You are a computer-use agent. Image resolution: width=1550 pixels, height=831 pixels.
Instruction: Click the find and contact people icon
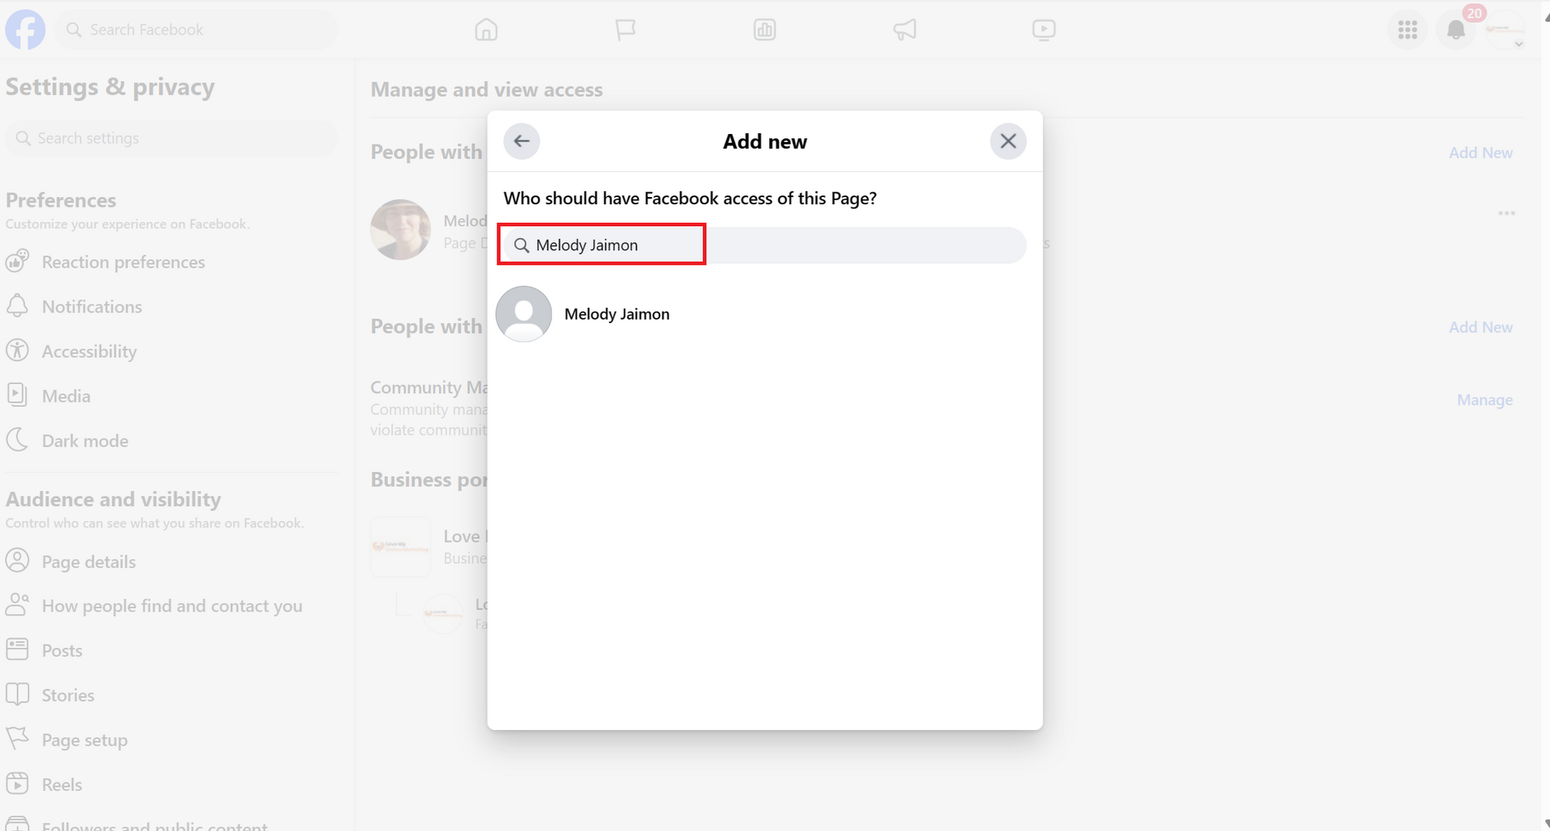[x=17, y=605]
